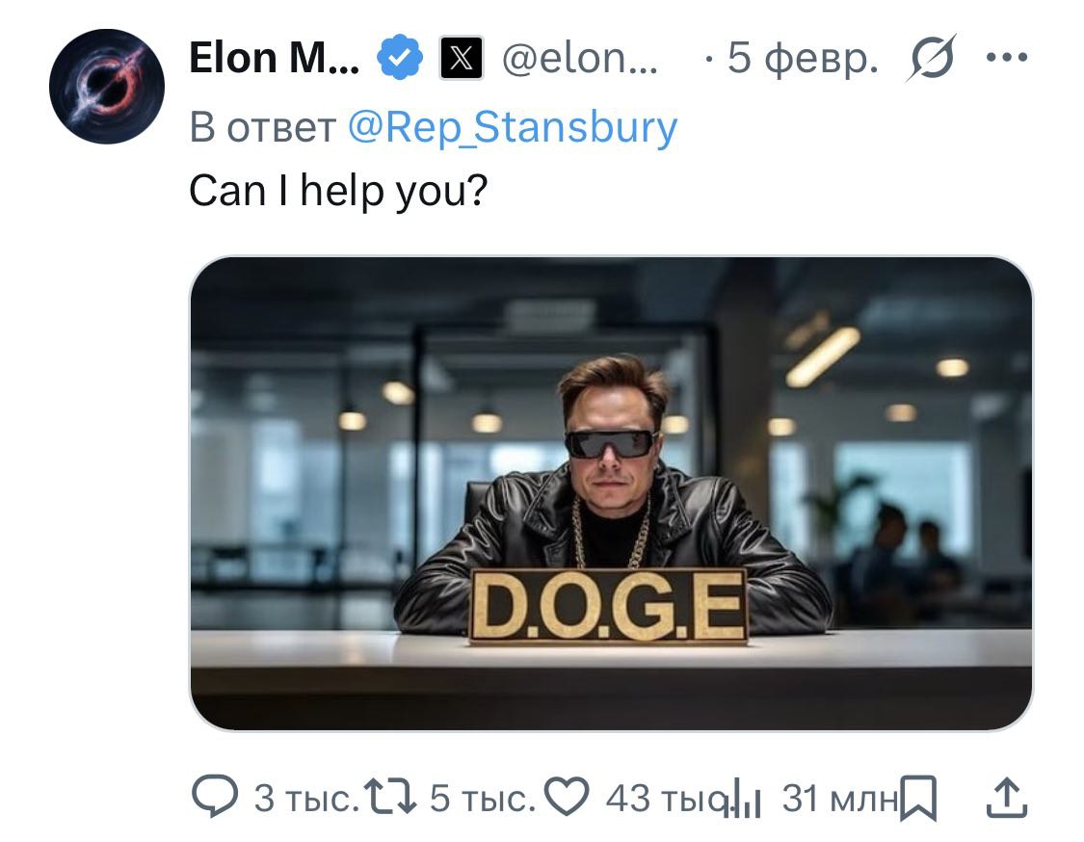Repost the tweet using the retweet icon
Image resolution: width=1084 pixels, height=842 pixels.
coord(391,797)
